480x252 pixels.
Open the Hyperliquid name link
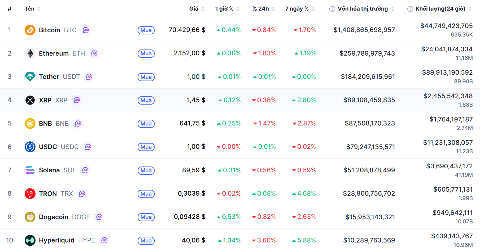57,240
